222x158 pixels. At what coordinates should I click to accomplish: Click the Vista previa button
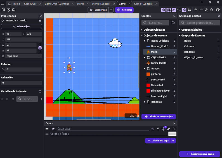point(98,10)
